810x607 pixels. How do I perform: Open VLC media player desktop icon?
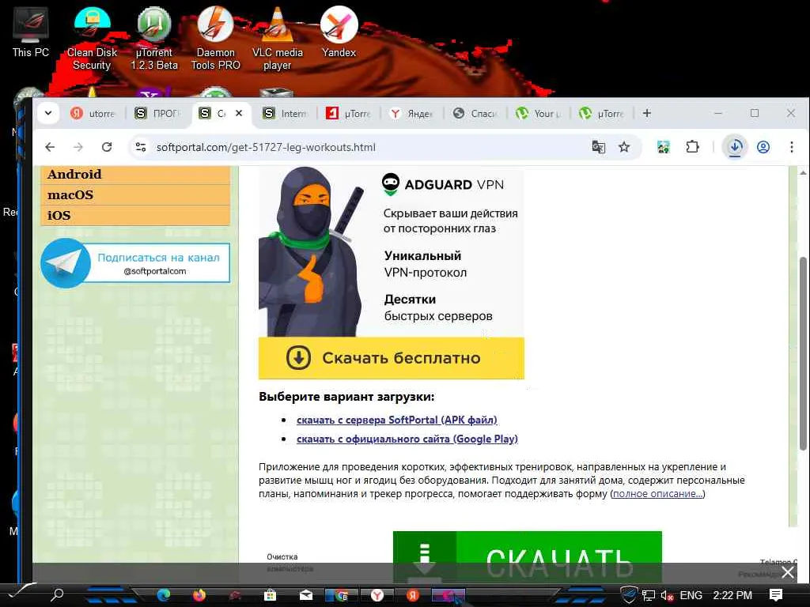tap(278, 38)
